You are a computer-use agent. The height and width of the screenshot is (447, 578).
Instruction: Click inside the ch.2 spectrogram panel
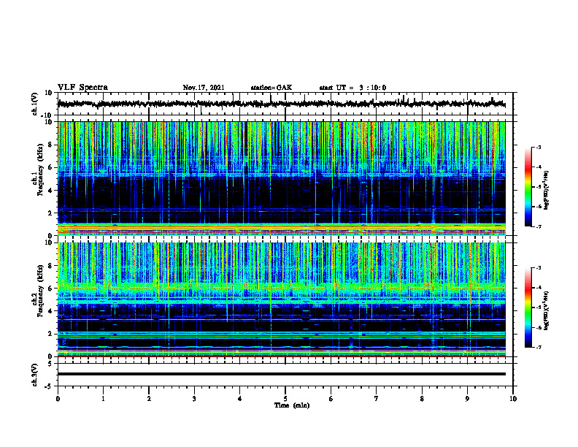click(x=281, y=299)
